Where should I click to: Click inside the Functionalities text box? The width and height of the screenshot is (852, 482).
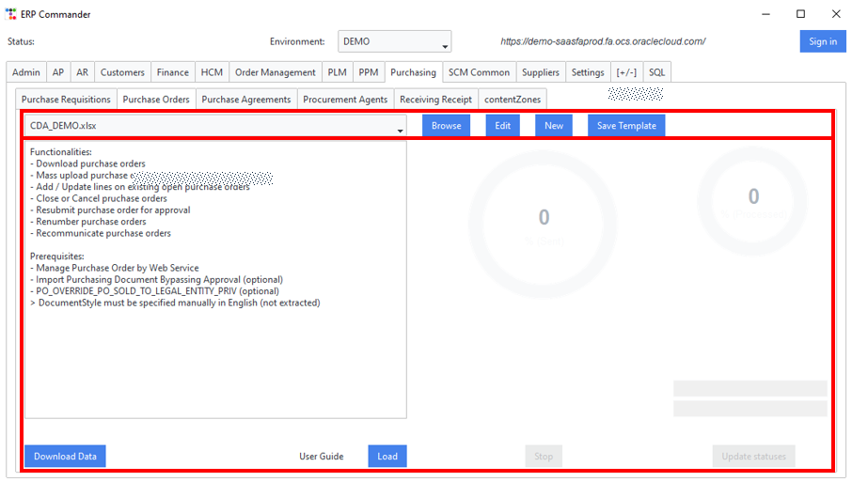(215, 280)
